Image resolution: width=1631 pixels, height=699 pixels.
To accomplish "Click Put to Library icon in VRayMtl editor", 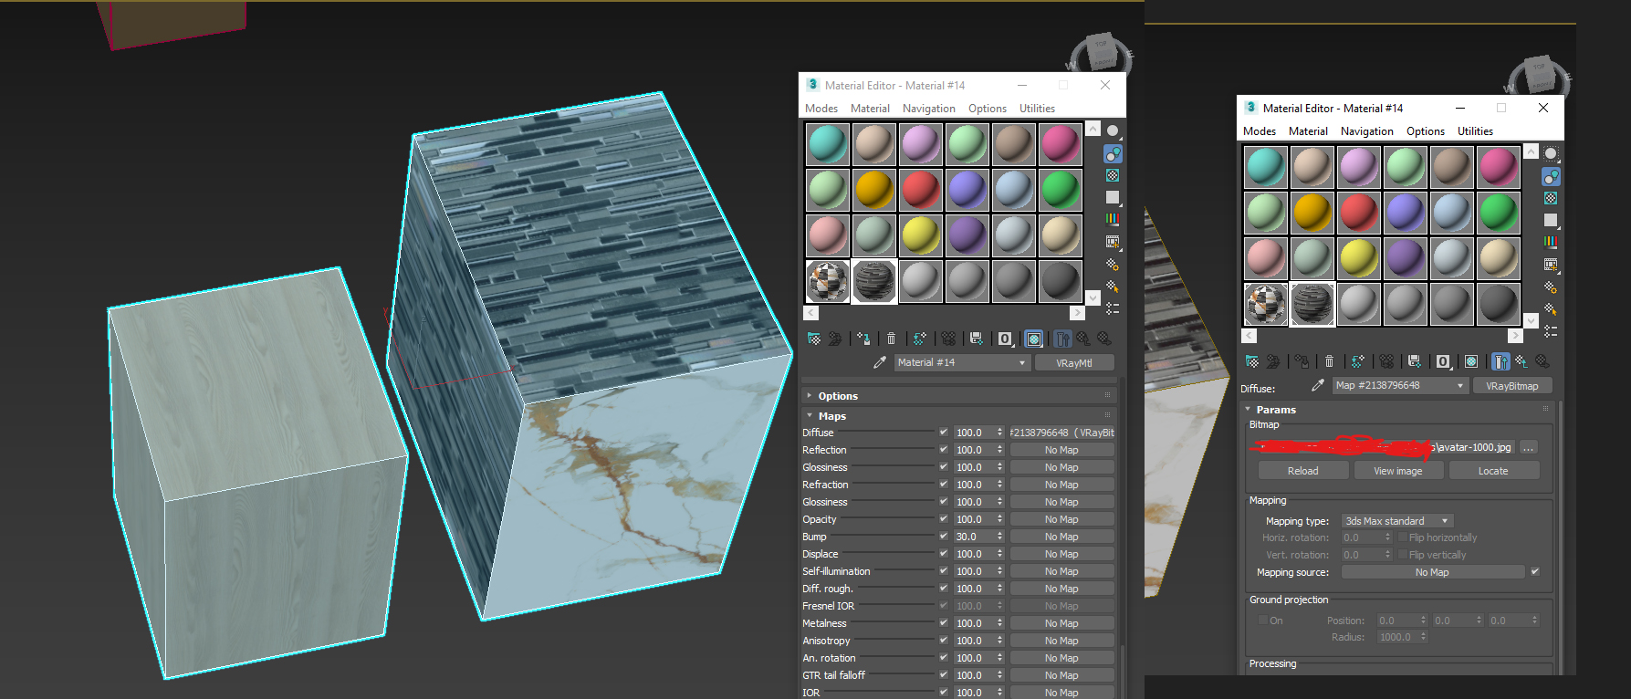I will coord(976,339).
